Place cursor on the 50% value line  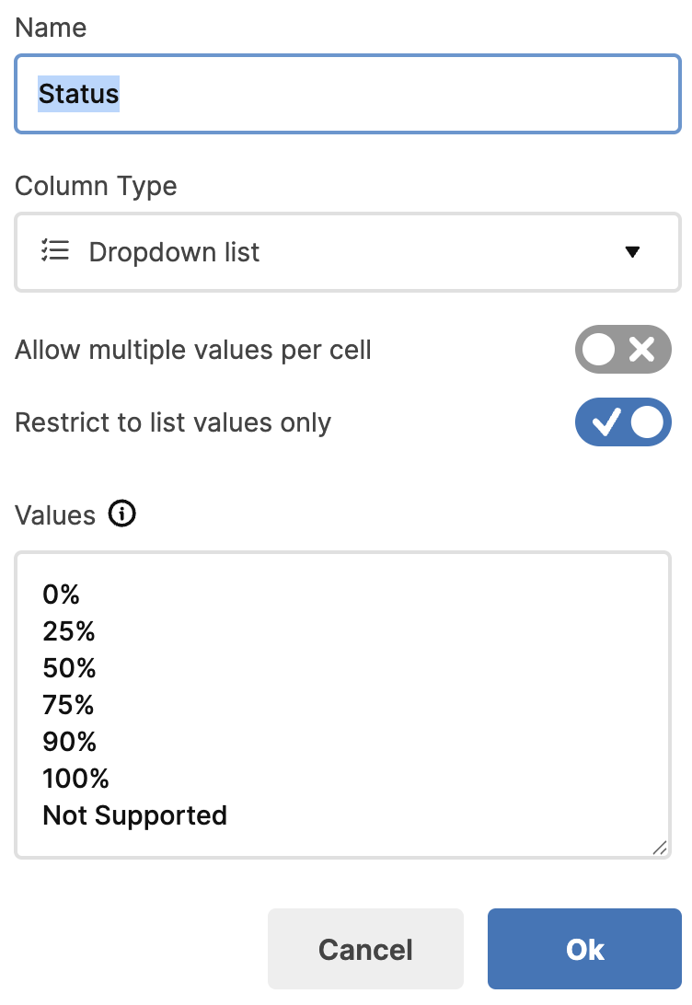tap(69, 668)
